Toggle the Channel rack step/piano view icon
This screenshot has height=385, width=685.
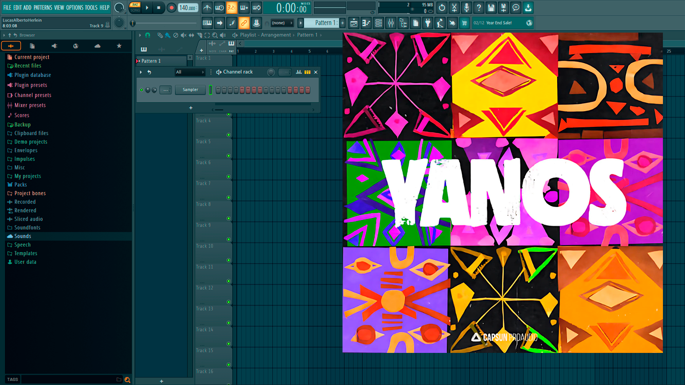[x=307, y=72]
